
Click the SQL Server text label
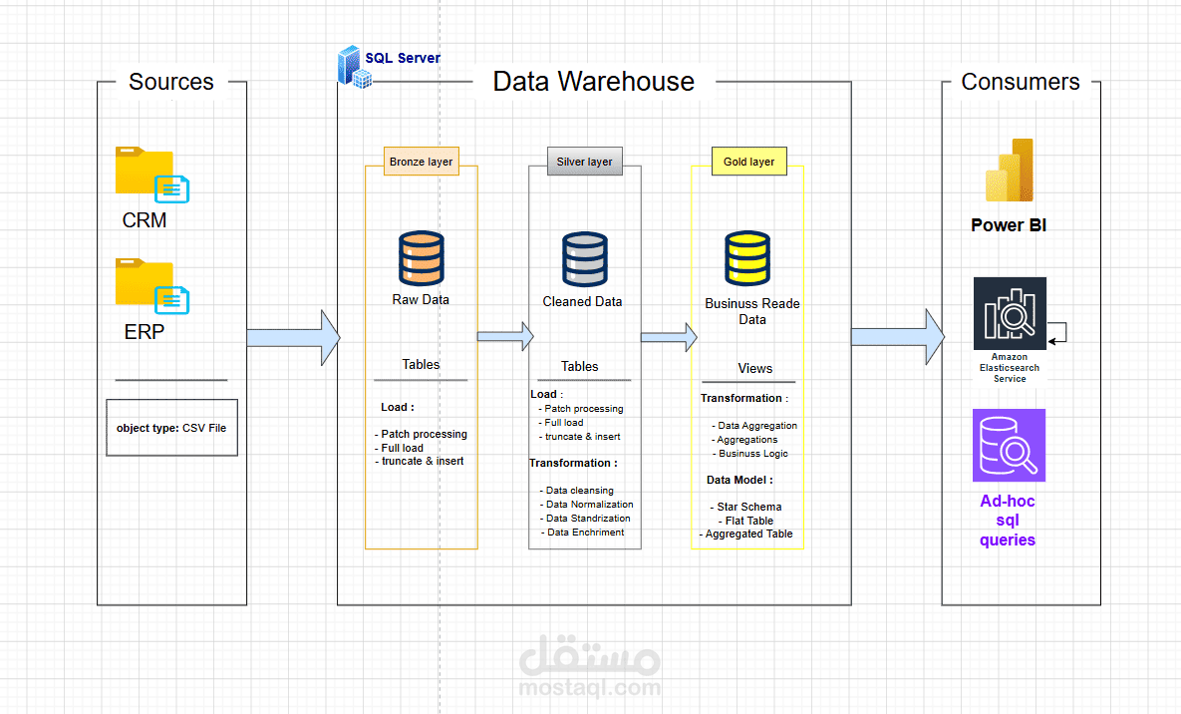tap(403, 58)
